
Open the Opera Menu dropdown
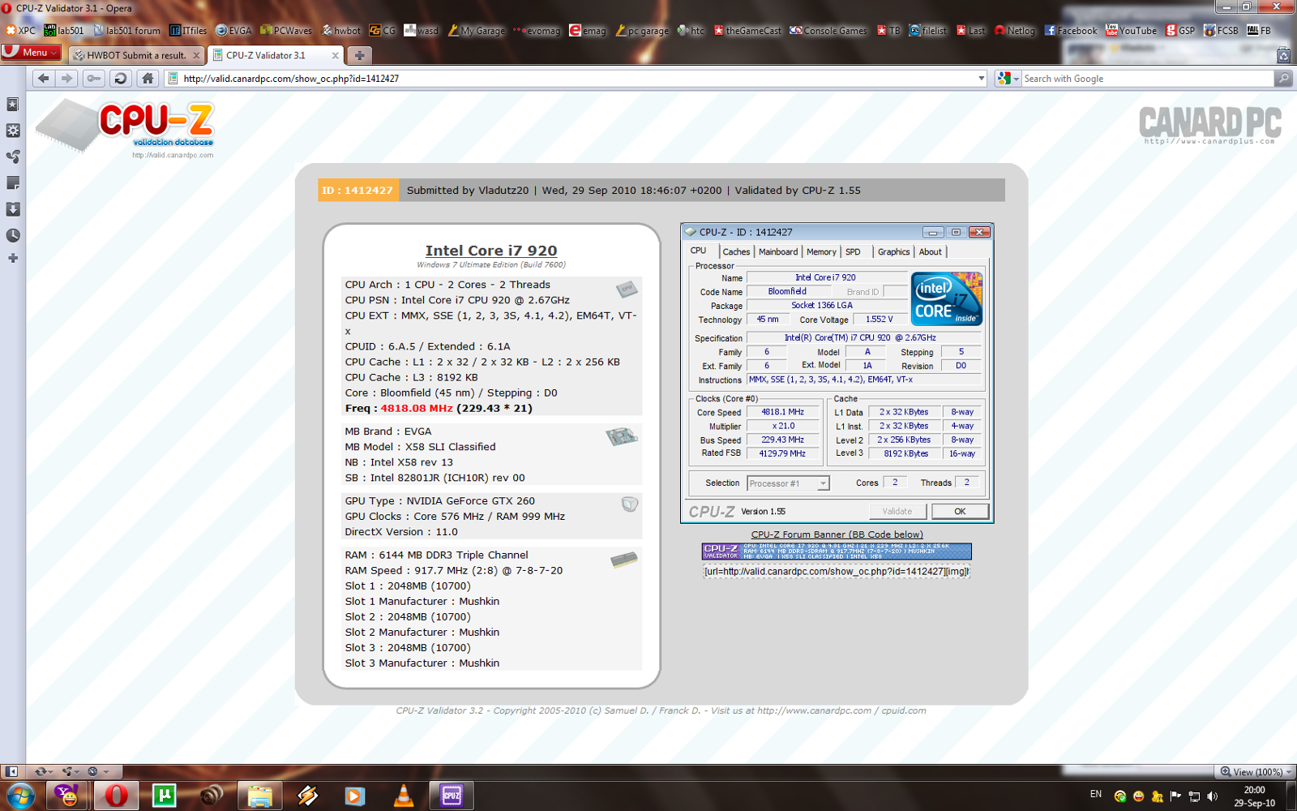31,52
